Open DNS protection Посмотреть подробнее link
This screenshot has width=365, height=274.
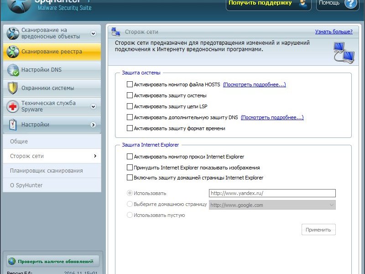tap(272, 117)
